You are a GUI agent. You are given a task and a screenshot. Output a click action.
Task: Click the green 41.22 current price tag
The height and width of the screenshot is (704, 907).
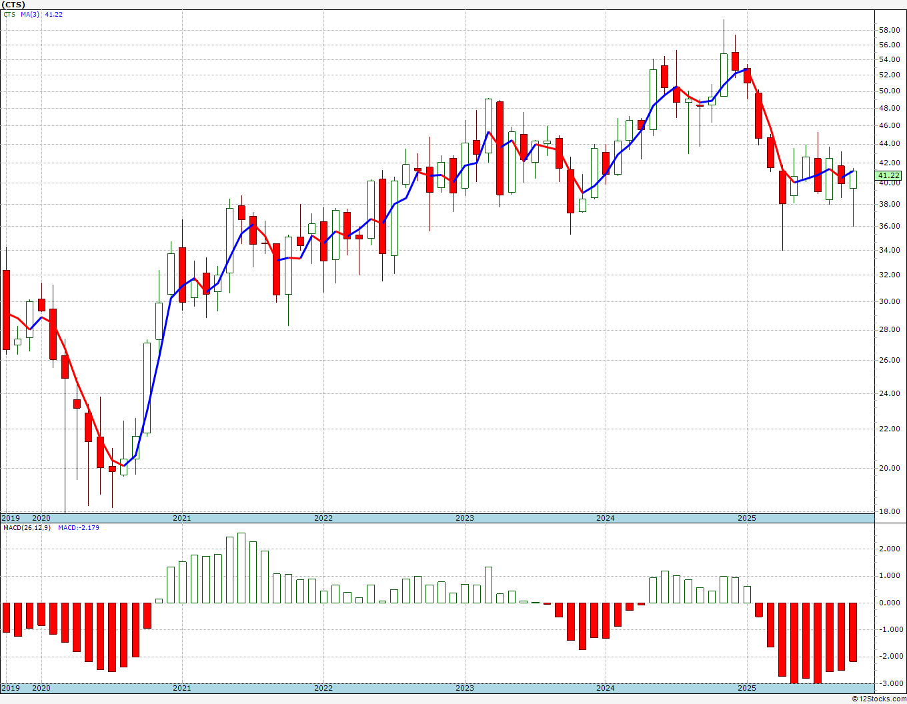click(x=890, y=175)
